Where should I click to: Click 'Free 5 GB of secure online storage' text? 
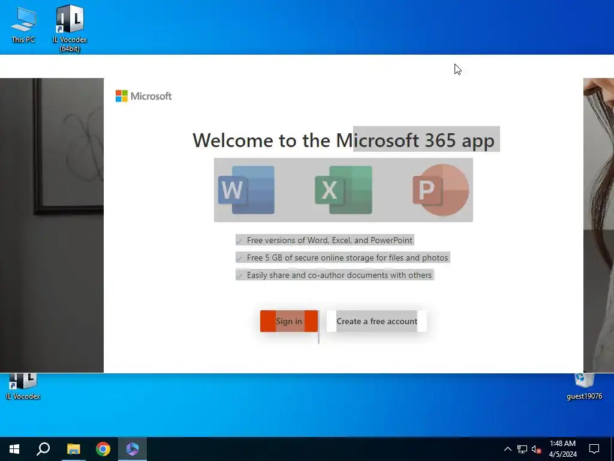tap(347, 258)
